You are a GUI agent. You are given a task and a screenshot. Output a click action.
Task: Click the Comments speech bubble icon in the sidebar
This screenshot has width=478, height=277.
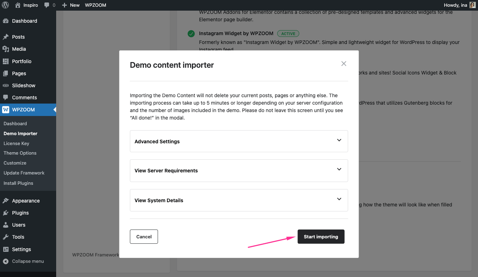pos(6,98)
